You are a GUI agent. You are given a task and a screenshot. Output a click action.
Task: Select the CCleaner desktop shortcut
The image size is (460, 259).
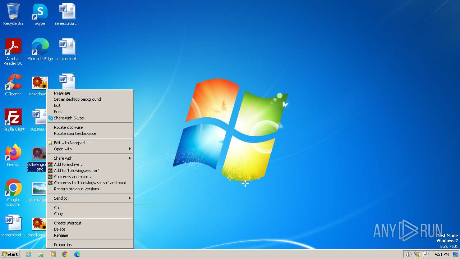pos(13,85)
